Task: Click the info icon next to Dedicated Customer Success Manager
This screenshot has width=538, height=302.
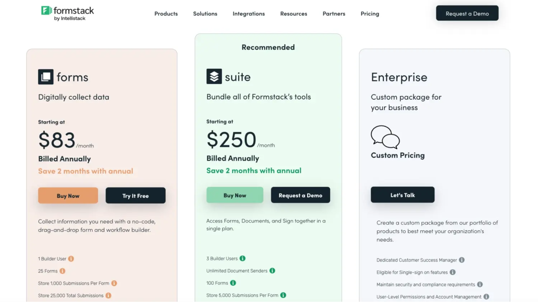Action: (x=462, y=260)
